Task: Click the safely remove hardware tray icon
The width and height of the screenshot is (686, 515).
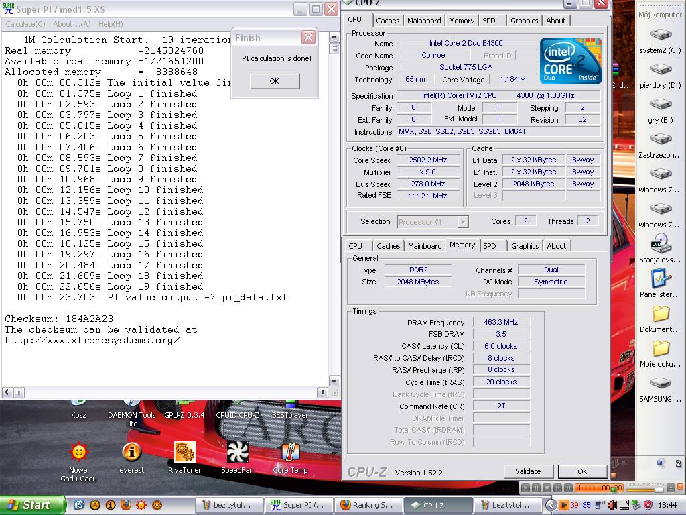Action: [636, 505]
